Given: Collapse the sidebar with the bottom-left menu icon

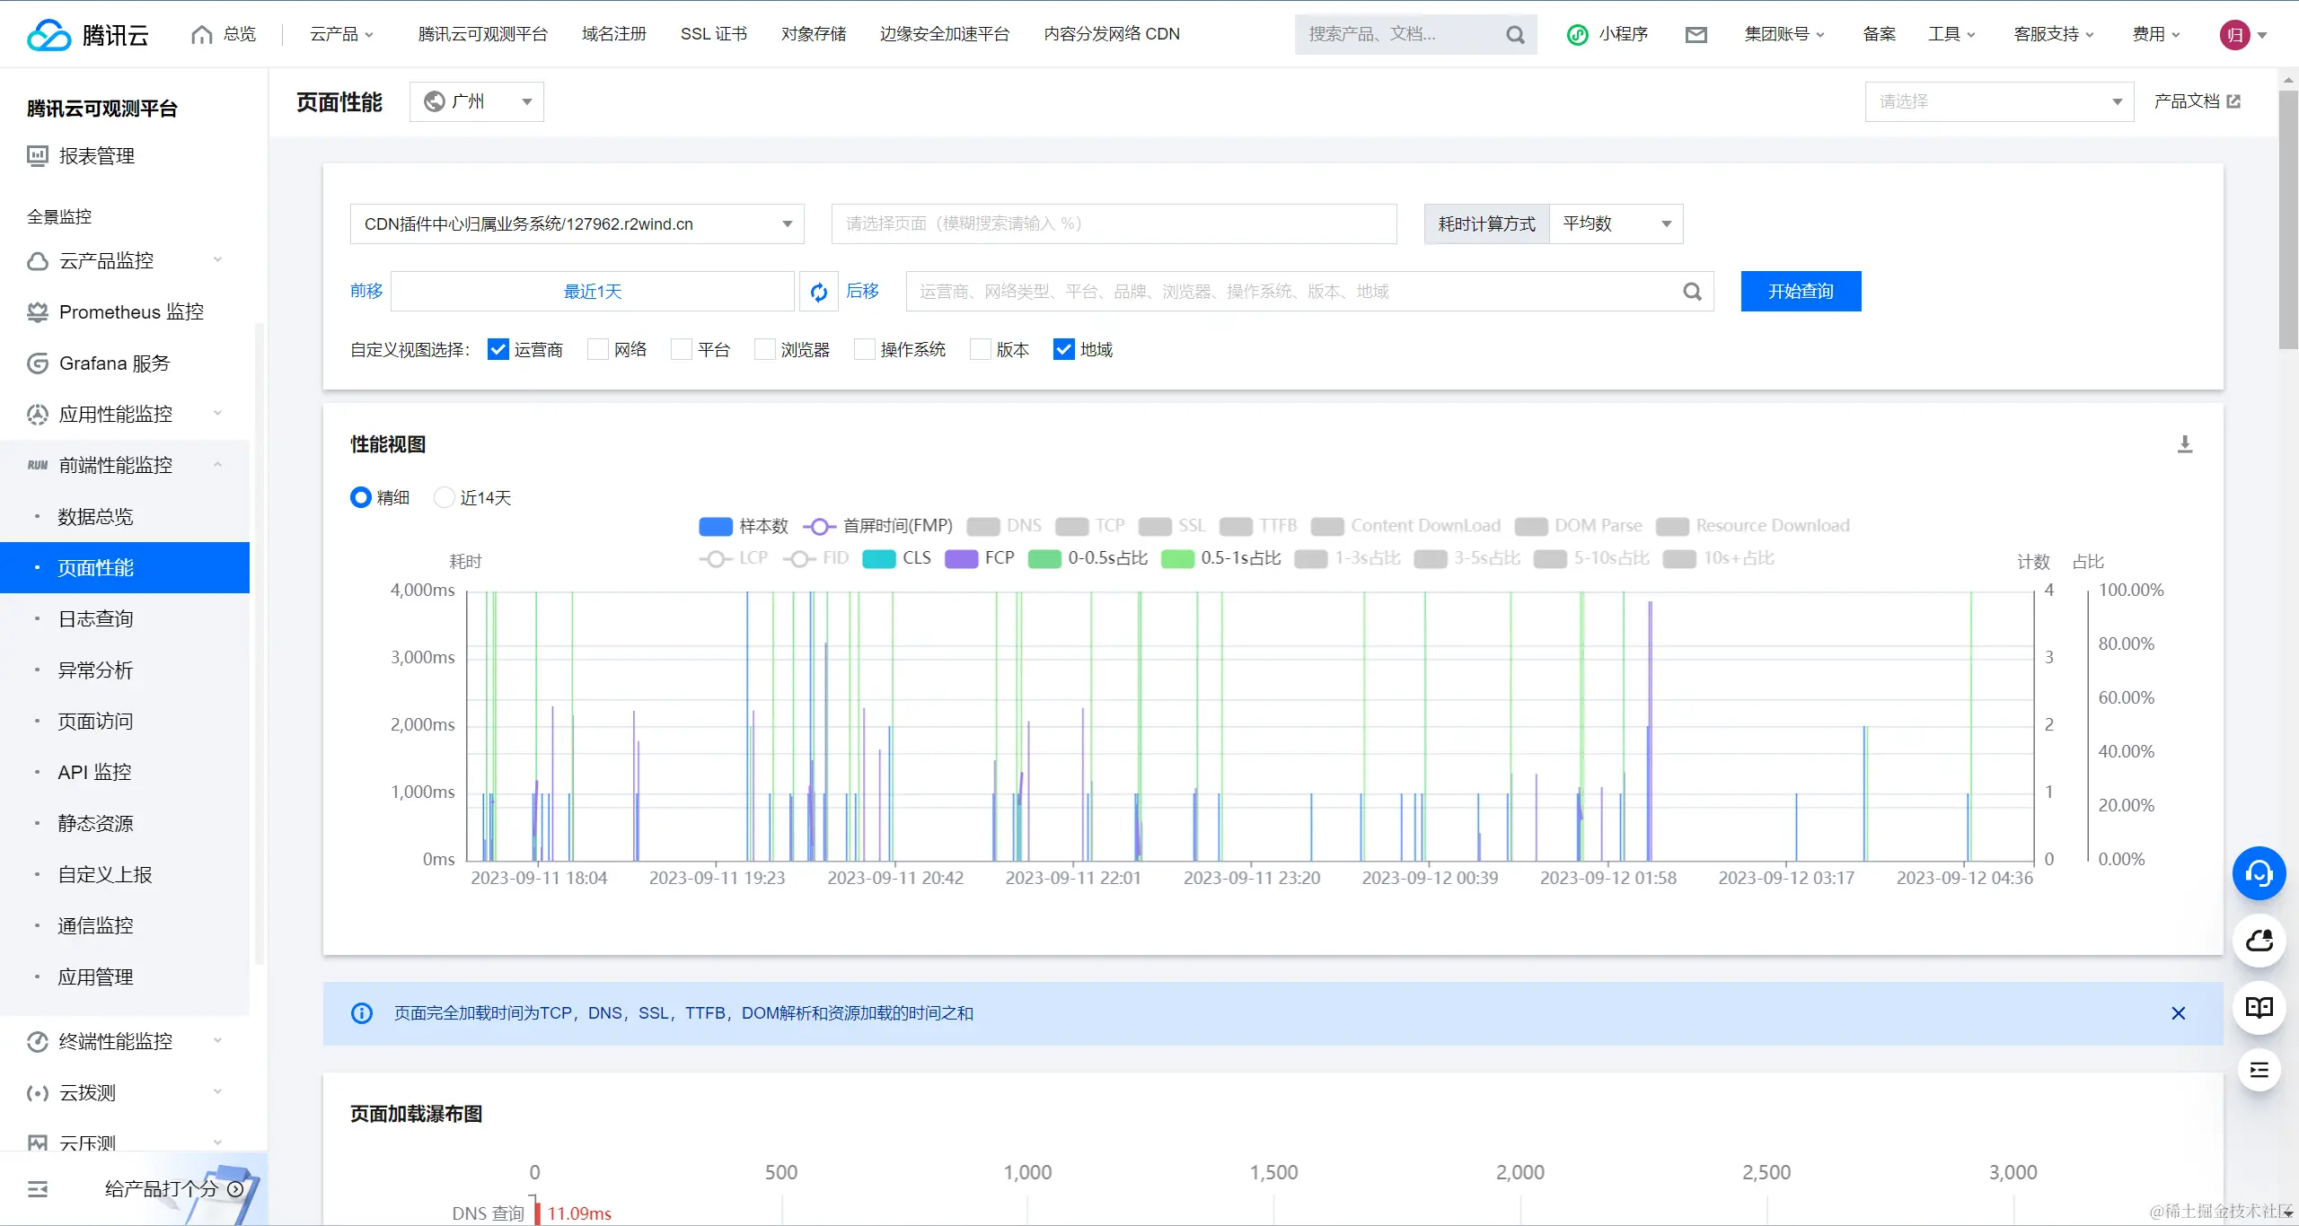Looking at the screenshot, I should coord(38,1189).
